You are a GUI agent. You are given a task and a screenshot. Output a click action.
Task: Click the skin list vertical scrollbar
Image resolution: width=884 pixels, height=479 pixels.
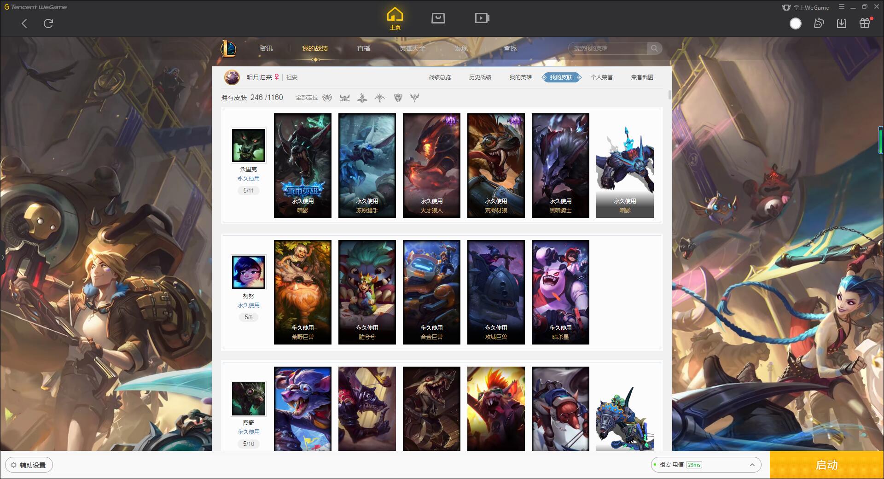pos(669,95)
